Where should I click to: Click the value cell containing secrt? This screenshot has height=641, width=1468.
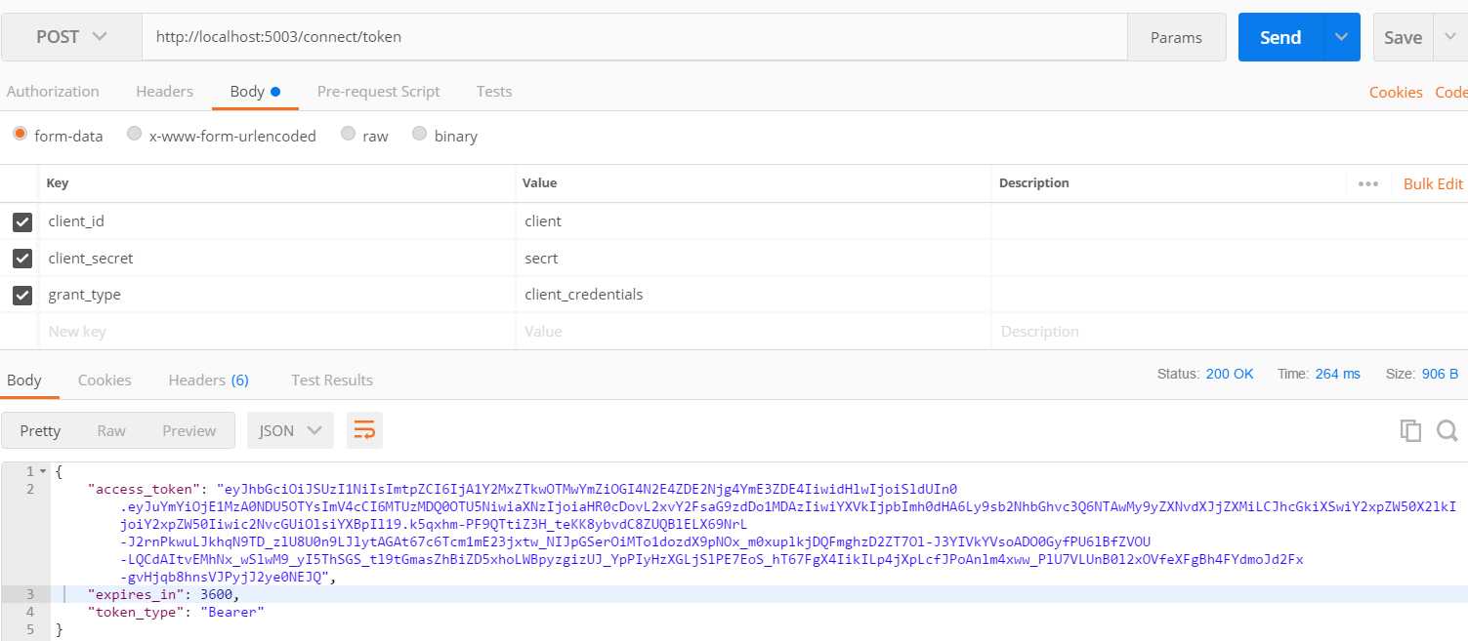[752, 259]
